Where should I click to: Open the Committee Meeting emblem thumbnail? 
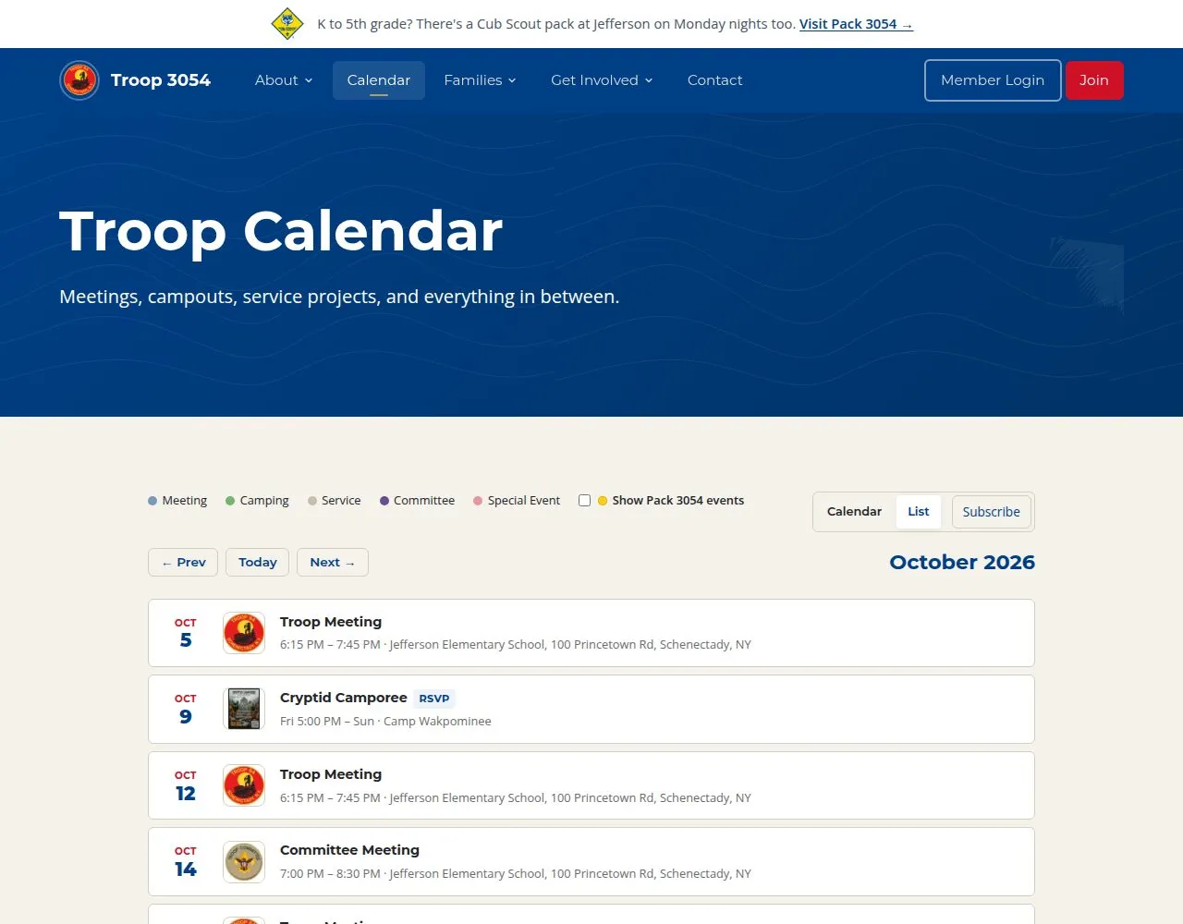(244, 861)
